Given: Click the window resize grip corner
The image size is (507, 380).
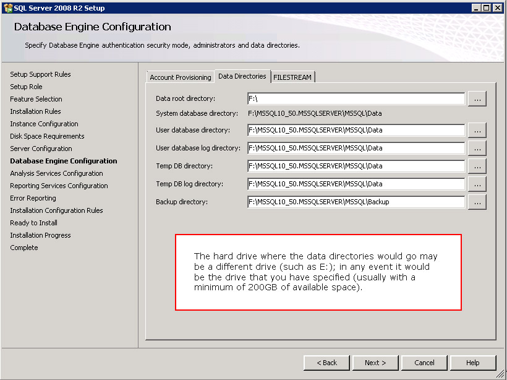Looking at the screenshot, I should click(500, 374).
